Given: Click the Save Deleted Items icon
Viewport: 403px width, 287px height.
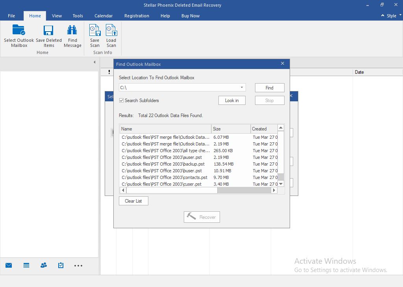Looking at the screenshot, I should (x=48, y=30).
